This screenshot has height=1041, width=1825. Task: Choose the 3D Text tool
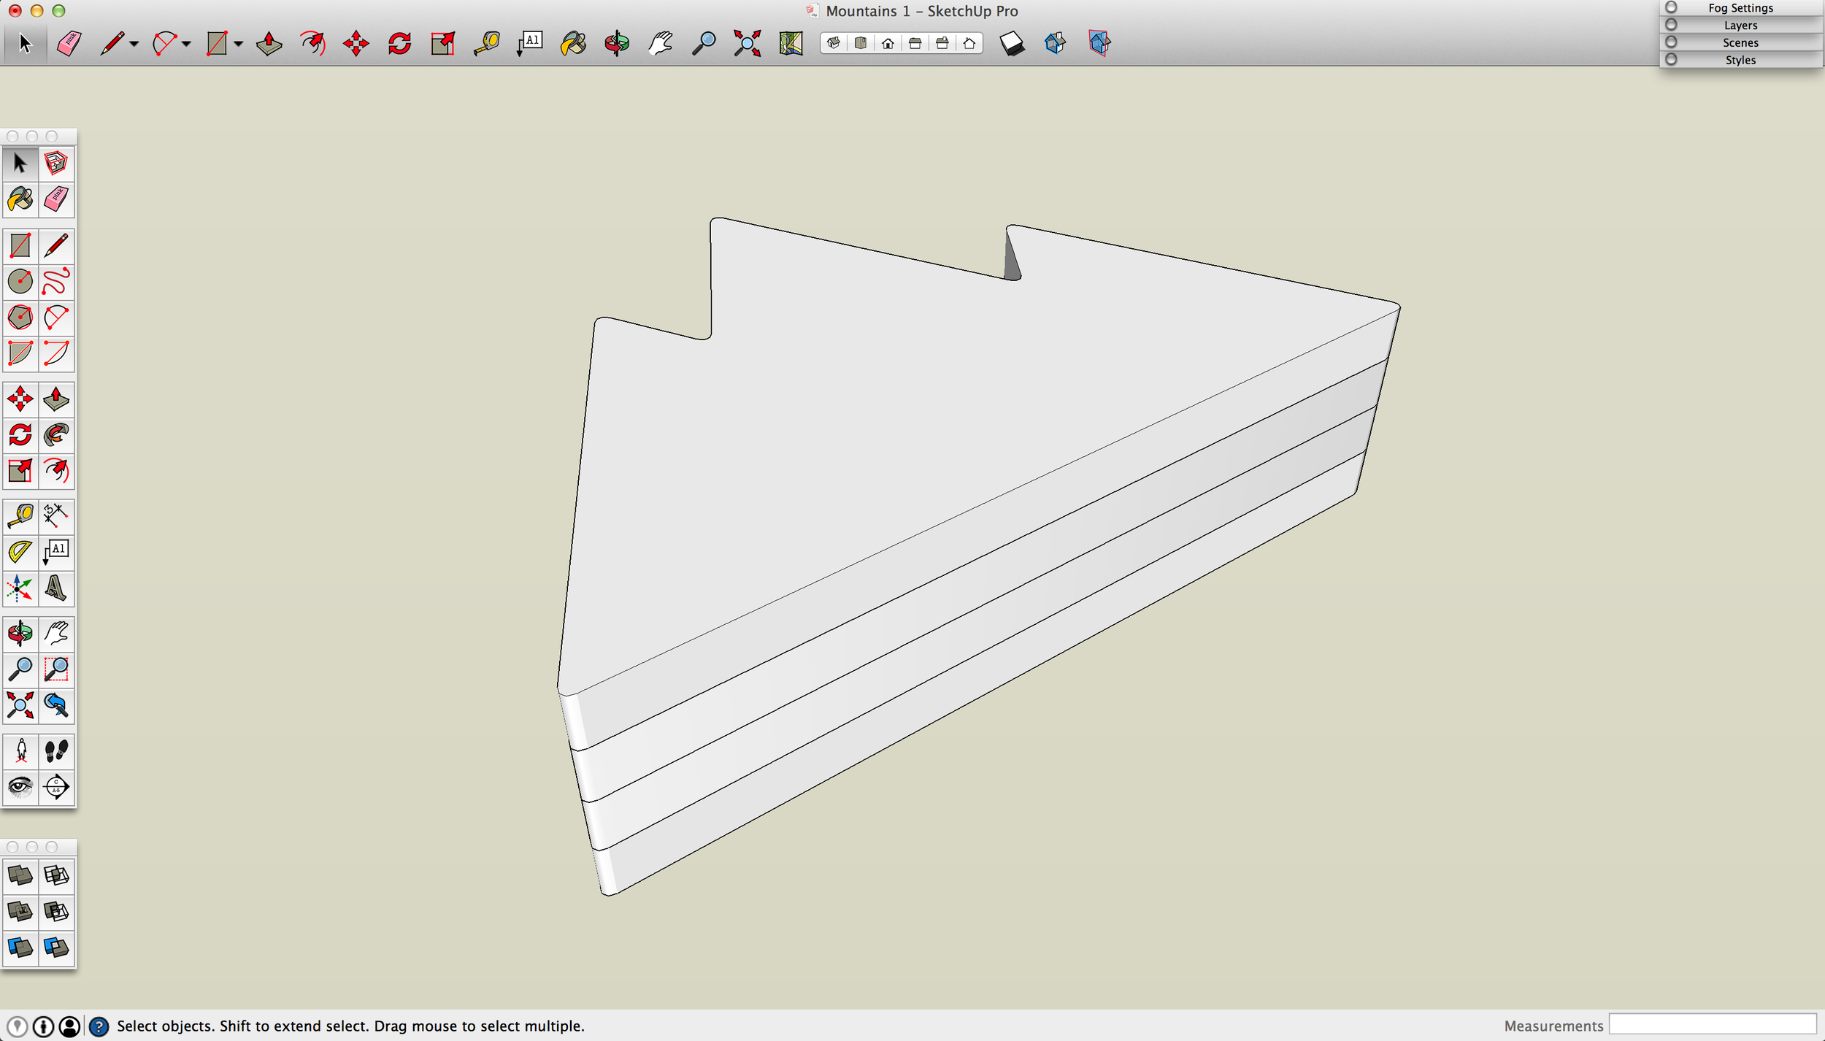[56, 588]
